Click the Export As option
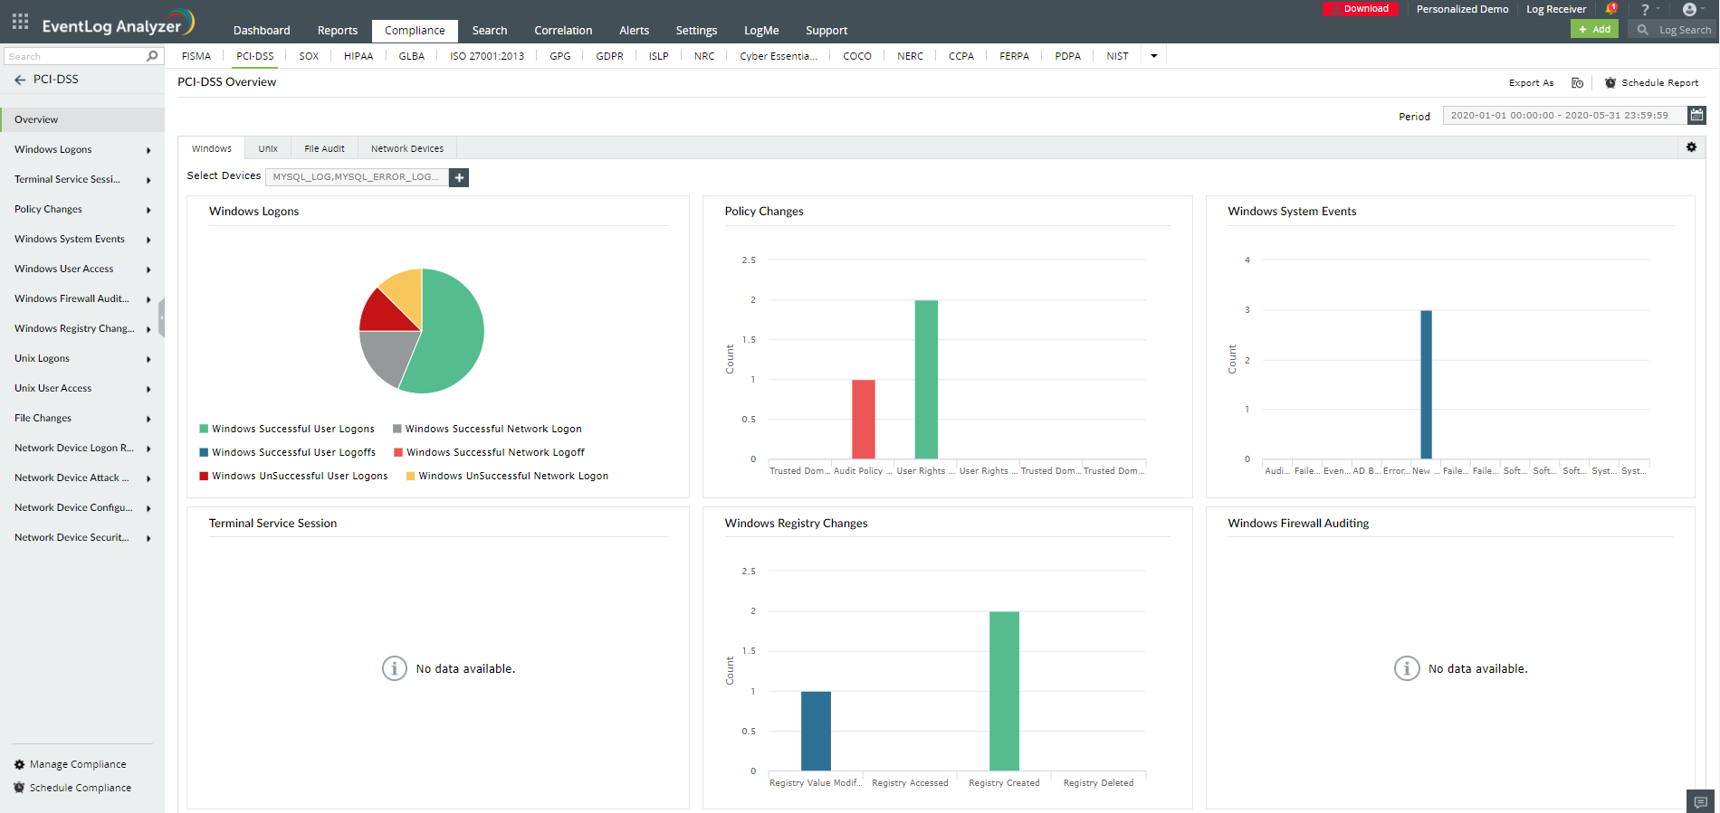1720x813 pixels. [1531, 82]
